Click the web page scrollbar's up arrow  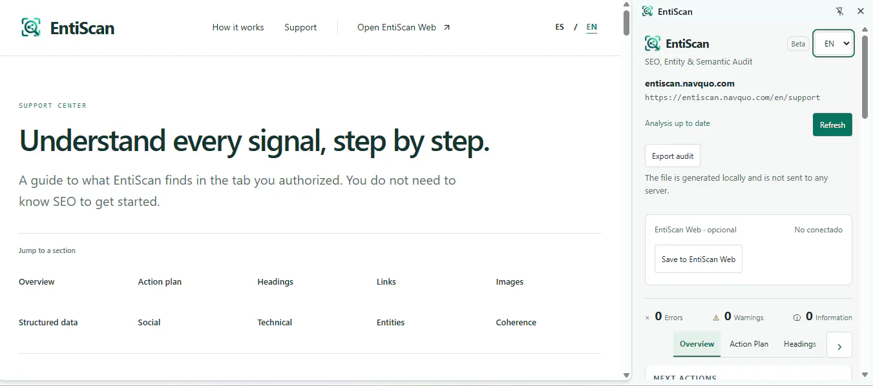(x=626, y=5)
